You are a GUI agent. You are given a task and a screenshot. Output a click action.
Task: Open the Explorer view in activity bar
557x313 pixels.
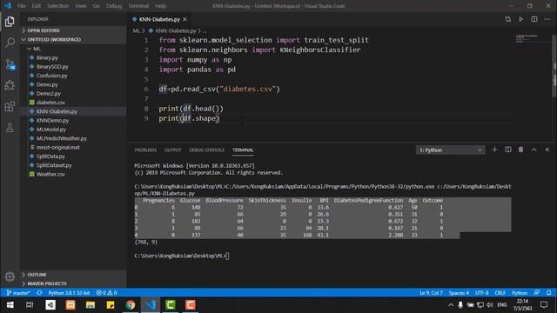[10, 22]
